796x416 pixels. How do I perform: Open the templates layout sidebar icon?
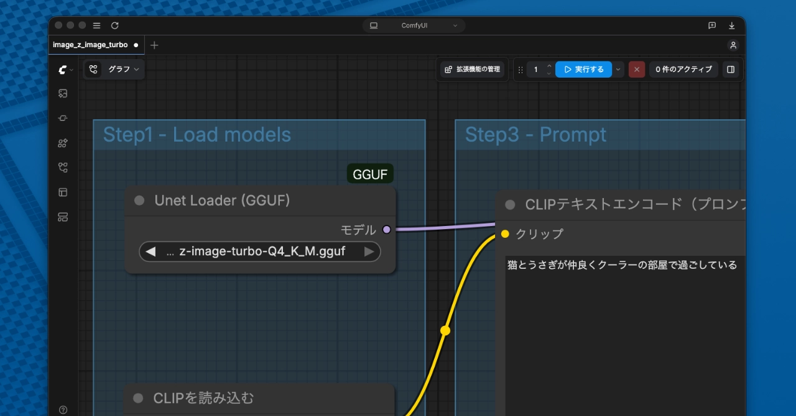(63, 192)
